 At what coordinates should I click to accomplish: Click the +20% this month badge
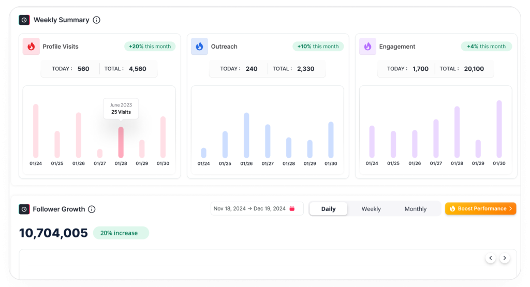(x=150, y=47)
